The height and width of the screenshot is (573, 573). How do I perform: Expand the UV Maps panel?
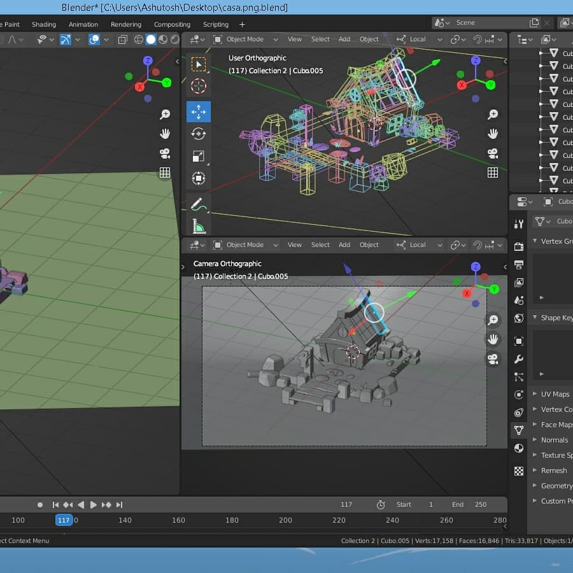(x=535, y=393)
